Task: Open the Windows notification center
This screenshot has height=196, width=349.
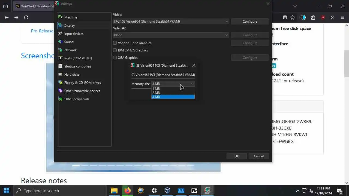Action: [339, 191]
